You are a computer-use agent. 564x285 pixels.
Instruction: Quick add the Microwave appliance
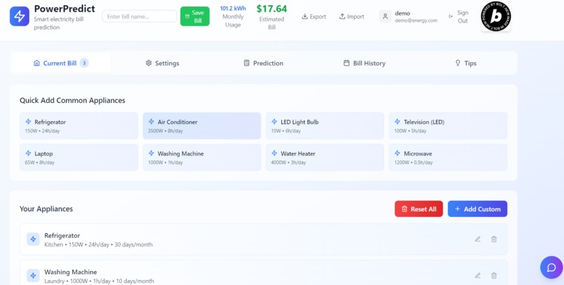(x=448, y=158)
